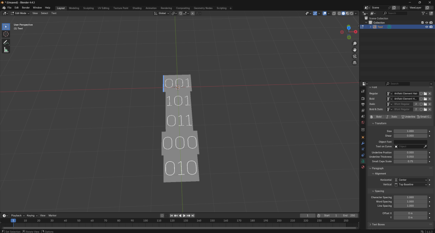
Task: Open the Modifiers wrench properties tab
Action: tap(363, 143)
